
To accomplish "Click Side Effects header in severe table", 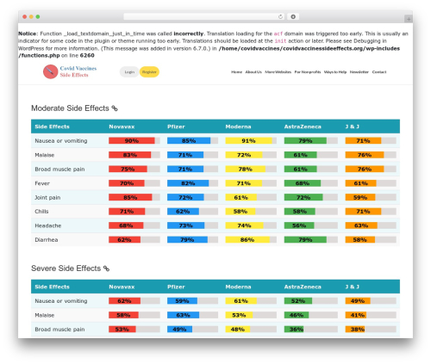I will tap(52, 287).
